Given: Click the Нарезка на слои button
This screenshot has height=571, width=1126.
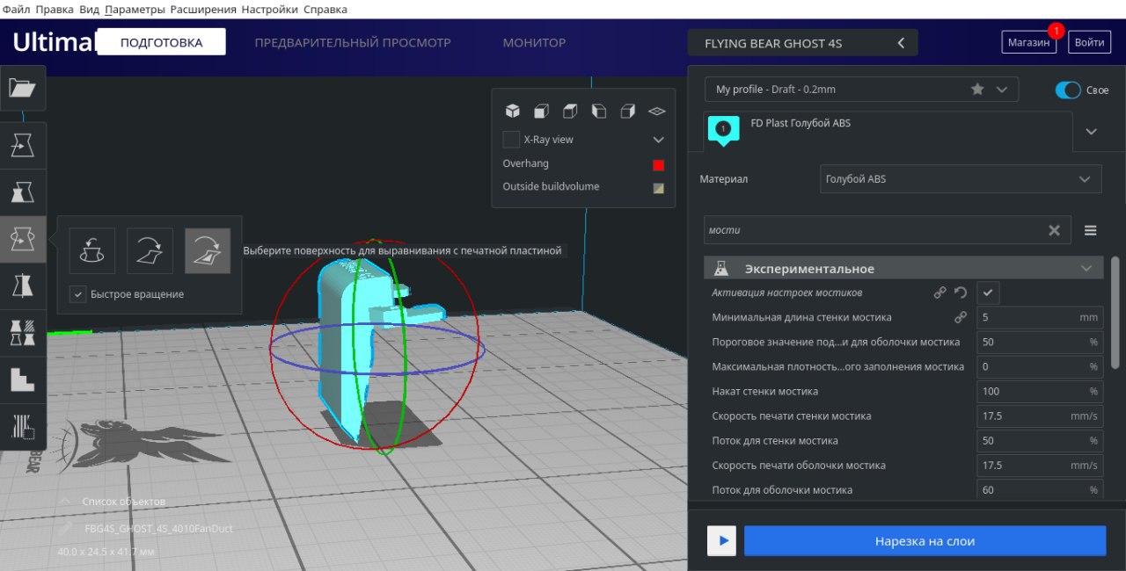Looking at the screenshot, I should click(x=925, y=541).
